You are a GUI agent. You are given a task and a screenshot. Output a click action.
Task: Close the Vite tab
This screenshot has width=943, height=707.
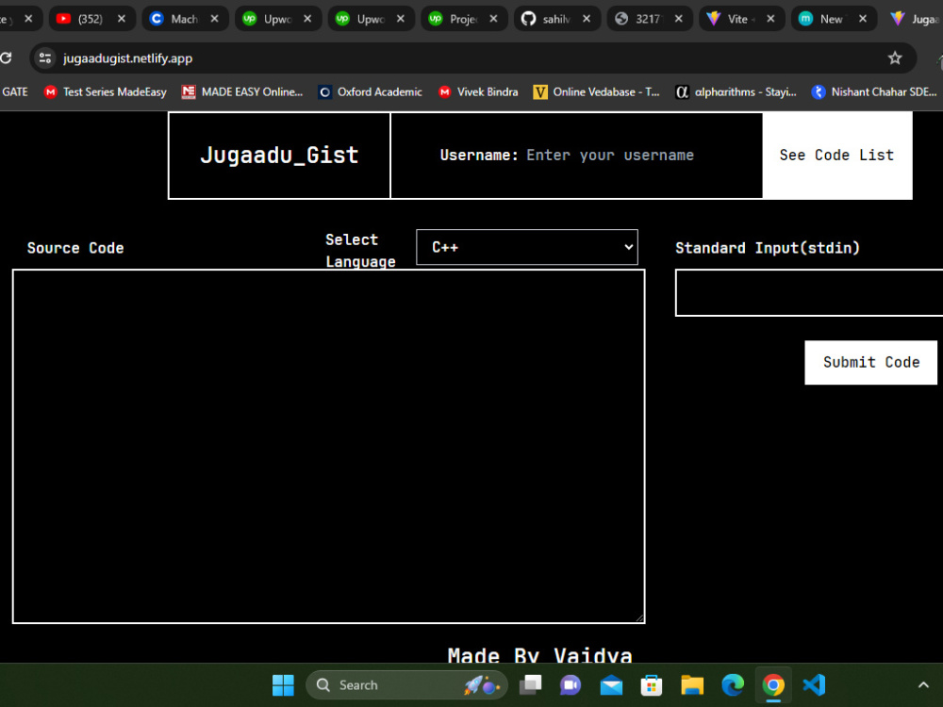pyautogui.click(x=770, y=19)
